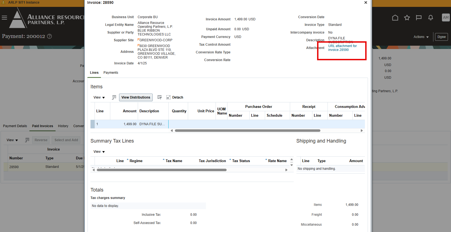Switch to the Payments tab
Viewport: 451px width, 232px height.
111,73
